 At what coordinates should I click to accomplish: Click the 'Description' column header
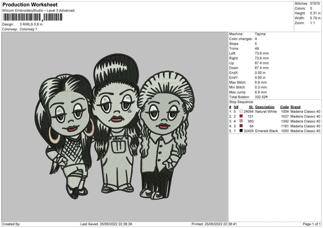point(265,107)
